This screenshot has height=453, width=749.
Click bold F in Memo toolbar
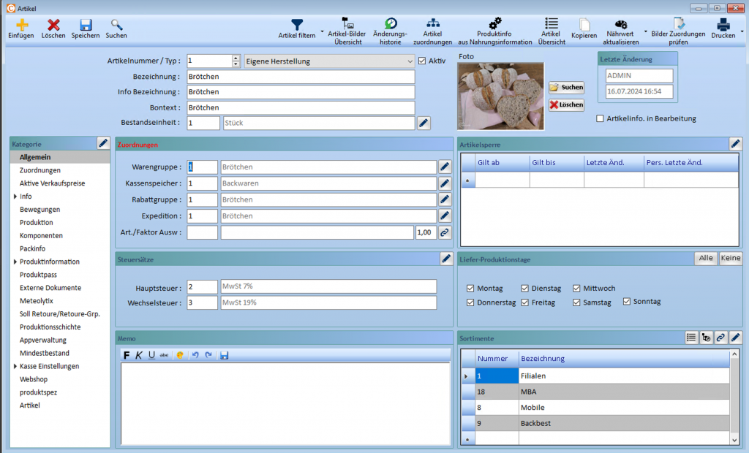[127, 355]
